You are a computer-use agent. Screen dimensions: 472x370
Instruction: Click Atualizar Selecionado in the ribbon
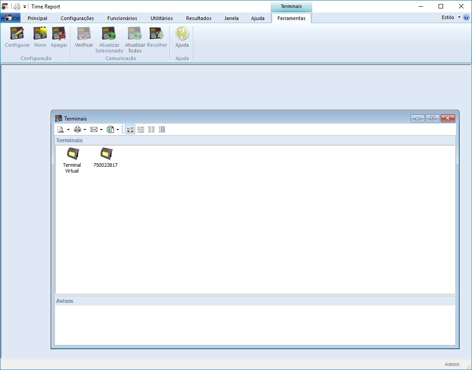109,34
